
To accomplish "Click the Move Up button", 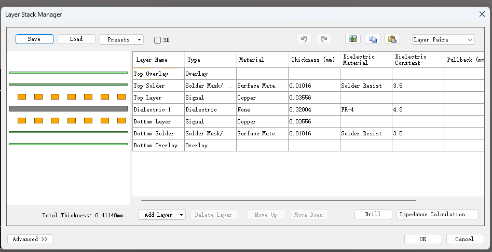I will [266, 215].
